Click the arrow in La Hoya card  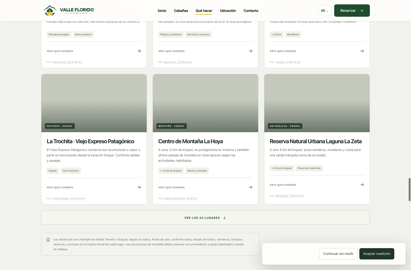pos(250,187)
